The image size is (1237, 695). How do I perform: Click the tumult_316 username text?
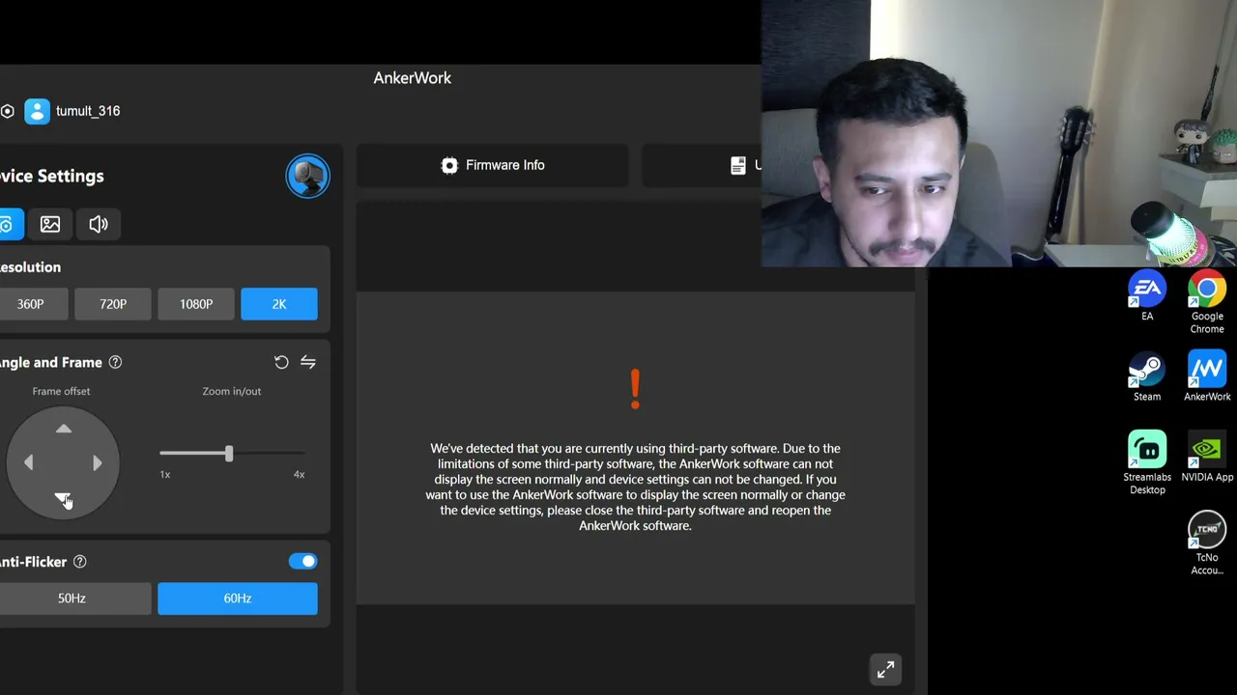[x=88, y=111]
